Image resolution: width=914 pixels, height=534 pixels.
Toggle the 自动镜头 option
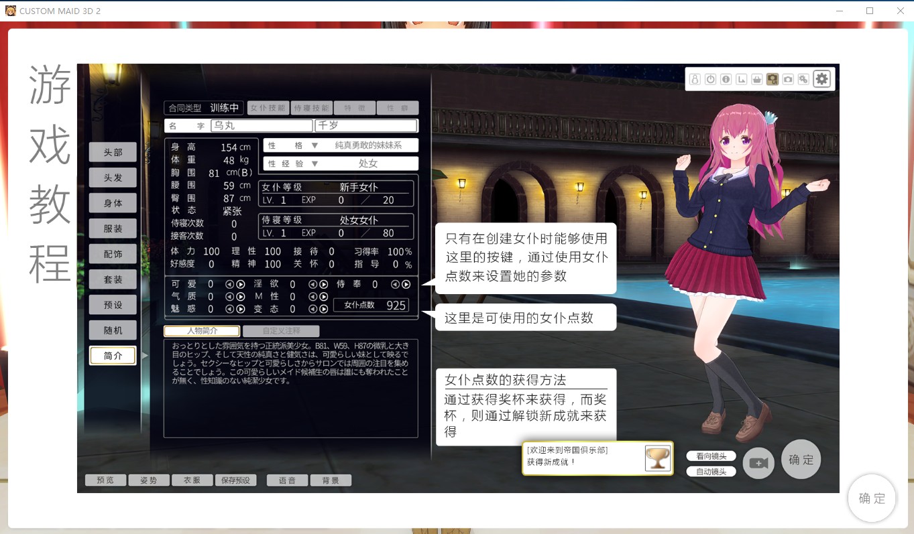point(711,472)
